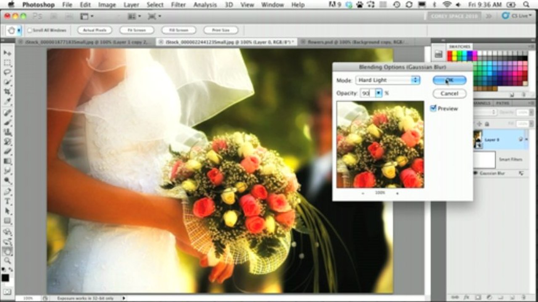Click Cancel in Blending Options dialog
Viewport: 538px width, 302px height.
(x=449, y=94)
